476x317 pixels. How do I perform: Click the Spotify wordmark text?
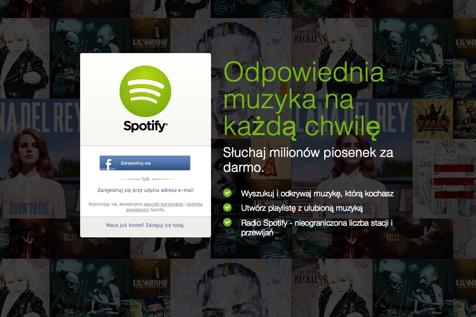145,126
